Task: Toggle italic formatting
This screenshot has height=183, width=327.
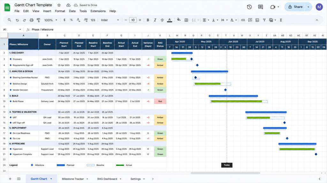Action: [155, 20]
